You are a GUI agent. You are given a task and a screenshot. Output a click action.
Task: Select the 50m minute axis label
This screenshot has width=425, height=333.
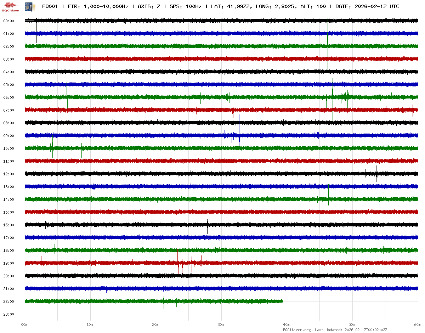(x=352, y=324)
